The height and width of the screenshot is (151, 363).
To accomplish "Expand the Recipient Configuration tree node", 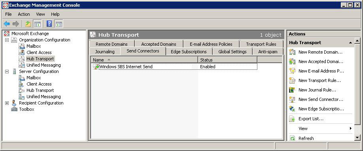I will (x=7, y=103).
